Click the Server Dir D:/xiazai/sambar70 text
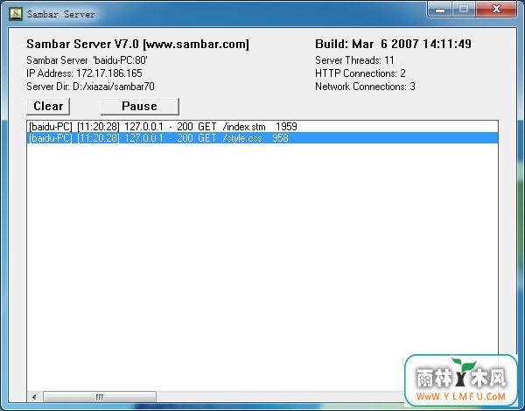The width and height of the screenshot is (525, 411). [90, 87]
